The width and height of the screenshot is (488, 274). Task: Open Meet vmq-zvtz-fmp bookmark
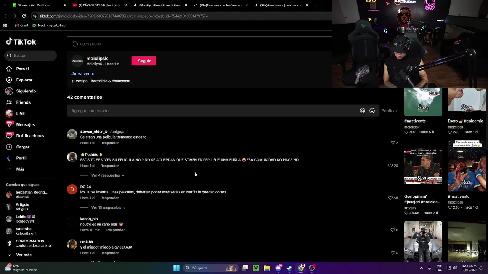[x=49, y=25]
